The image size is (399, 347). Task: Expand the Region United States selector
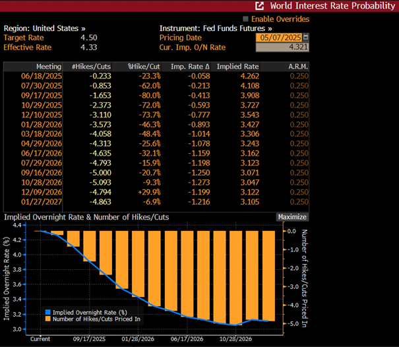coord(45,29)
